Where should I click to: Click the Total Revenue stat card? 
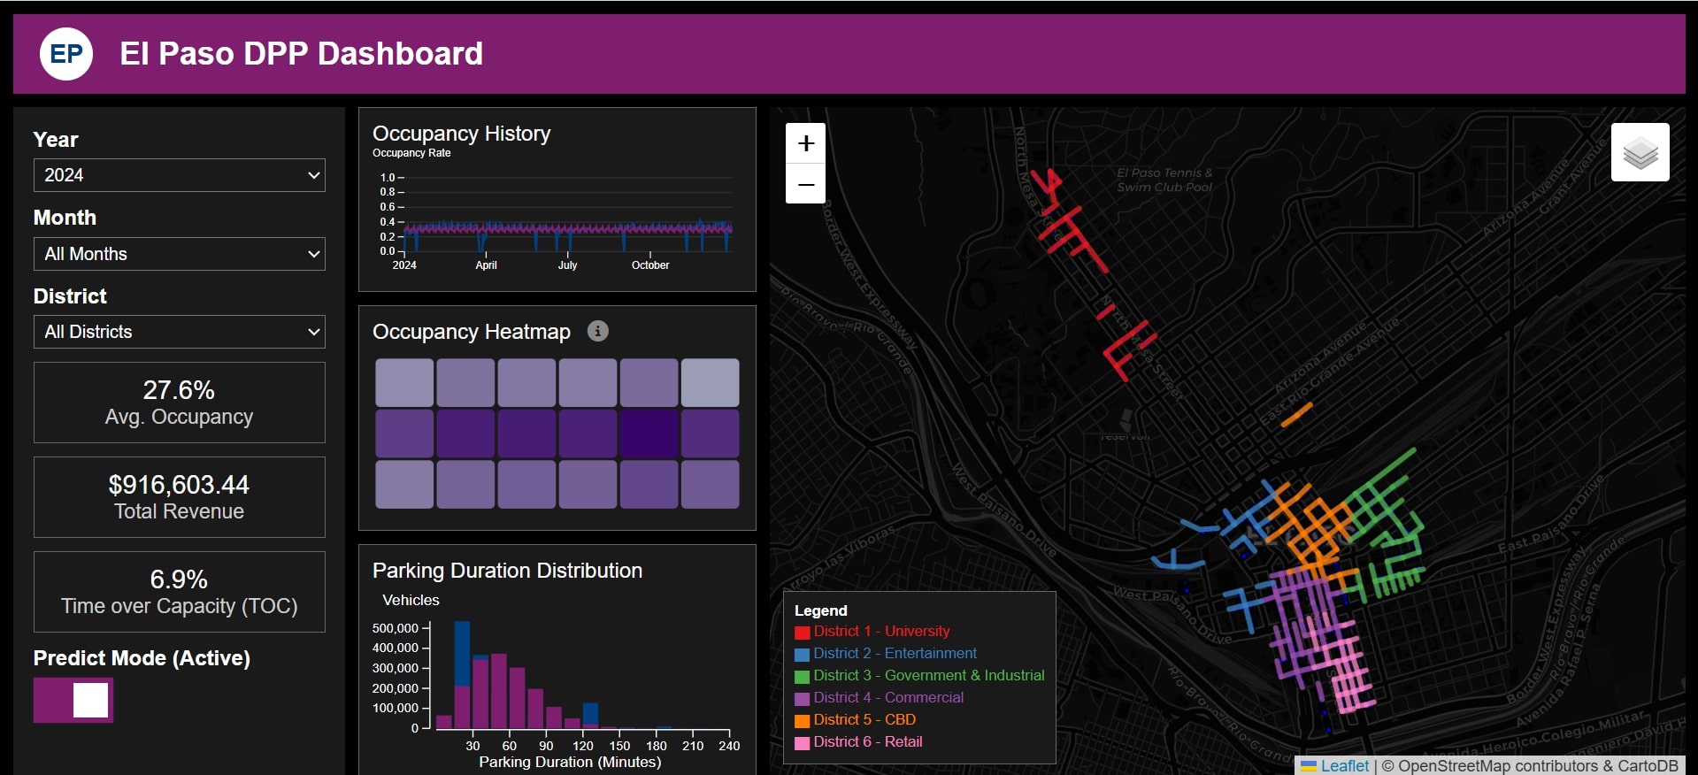pyautogui.click(x=179, y=497)
